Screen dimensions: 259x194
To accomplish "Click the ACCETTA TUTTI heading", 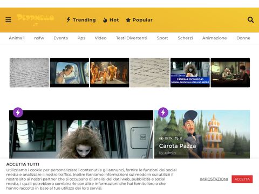I will (23, 164).
